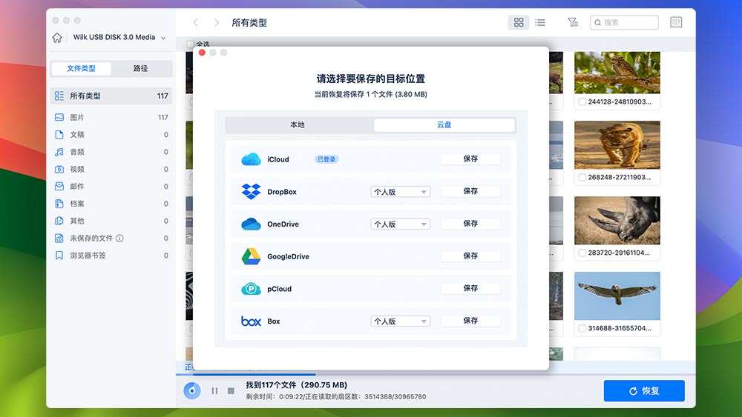Screen dimensions: 742x417
Task: Click the 未保存的文件 icon
Action: [59, 238]
